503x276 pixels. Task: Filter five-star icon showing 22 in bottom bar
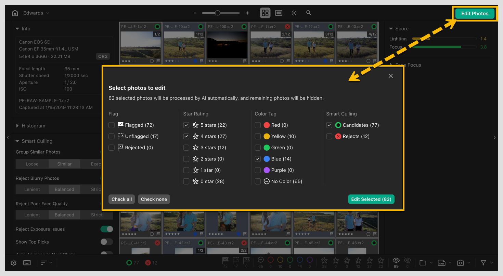point(381,262)
